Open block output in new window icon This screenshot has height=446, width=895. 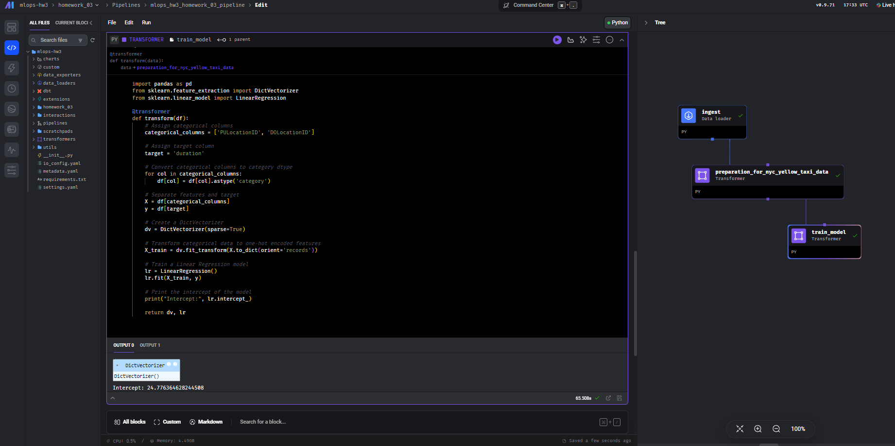coord(608,398)
